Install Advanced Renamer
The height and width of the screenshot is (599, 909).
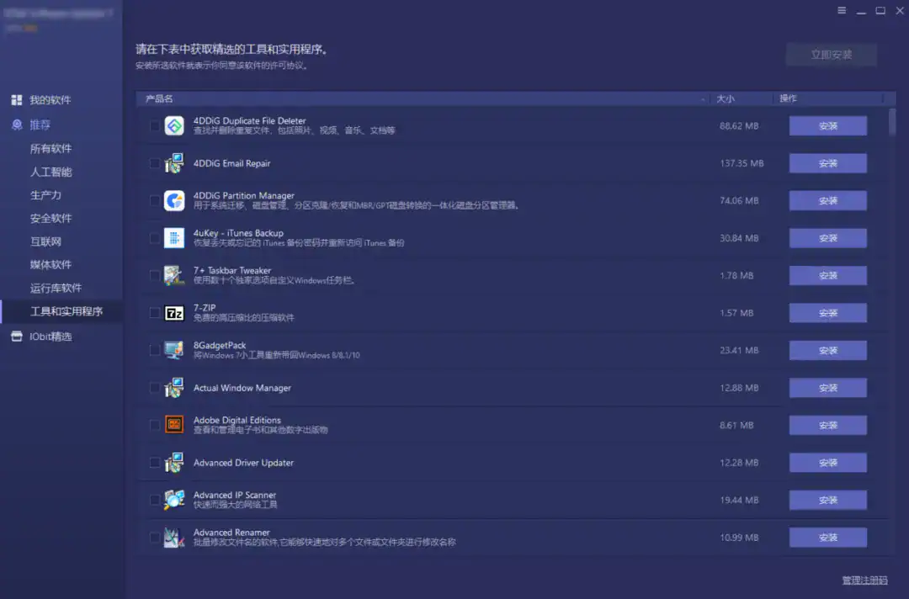(828, 537)
